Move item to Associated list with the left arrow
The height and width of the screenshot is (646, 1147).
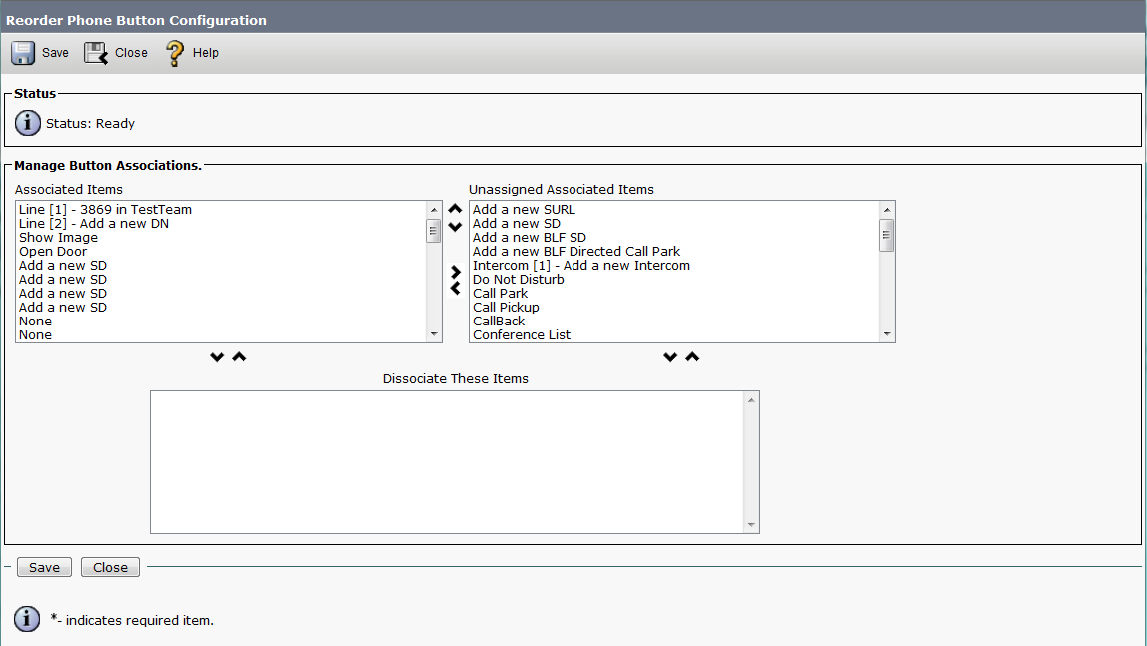[456, 289]
